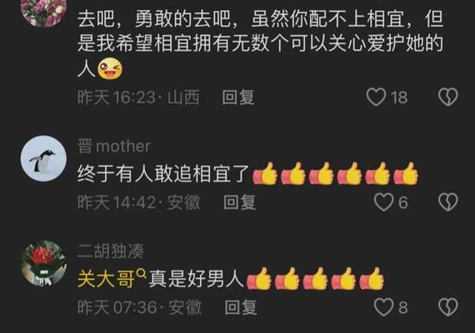
Task: Like the comment with 18 likes
Action: pyautogui.click(x=376, y=97)
